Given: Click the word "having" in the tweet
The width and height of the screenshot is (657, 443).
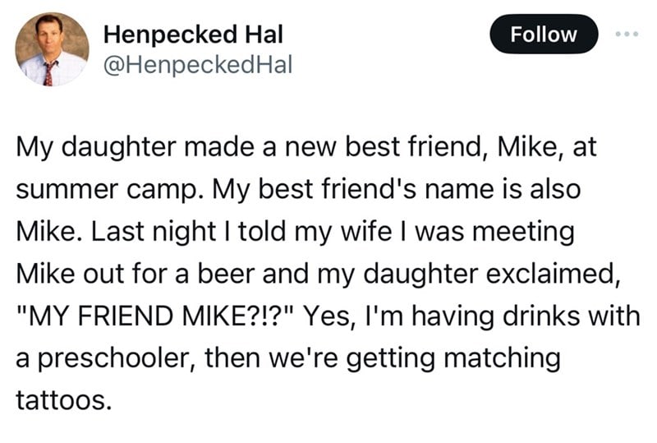Looking at the screenshot, I should (453, 317).
